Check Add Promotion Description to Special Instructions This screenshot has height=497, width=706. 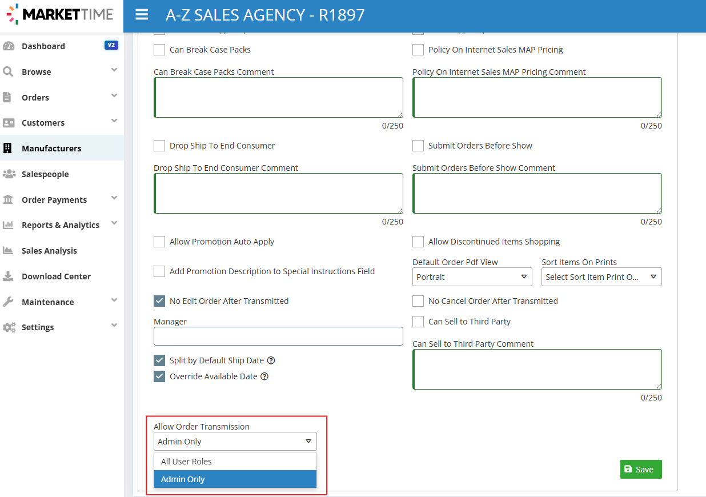coord(159,271)
